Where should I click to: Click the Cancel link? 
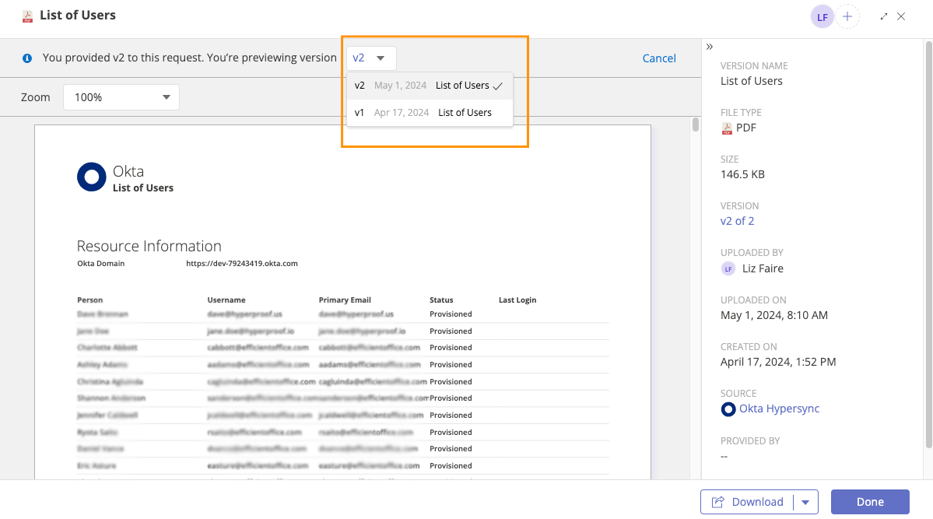[659, 58]
